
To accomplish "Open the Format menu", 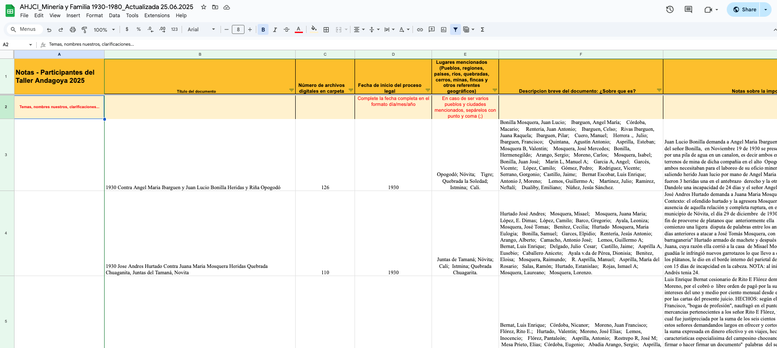I will tap(95, 15).
